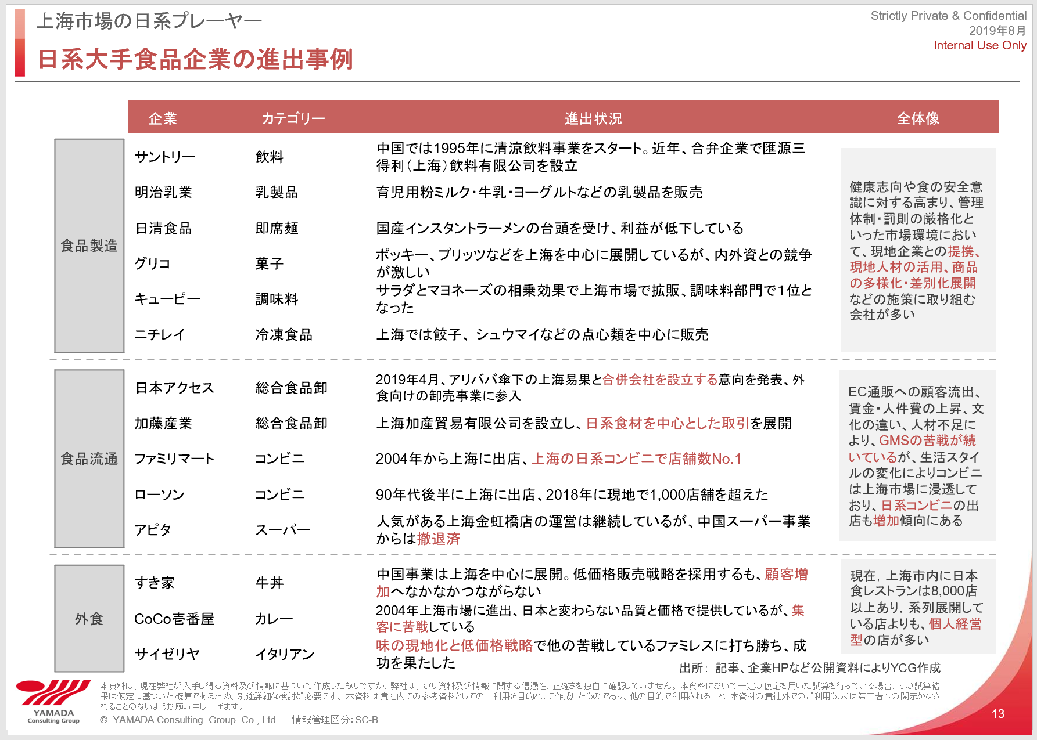Select the category cell イタリアン
The image size is (1037, 740).
pyautogui.click(x=285, y=654)
